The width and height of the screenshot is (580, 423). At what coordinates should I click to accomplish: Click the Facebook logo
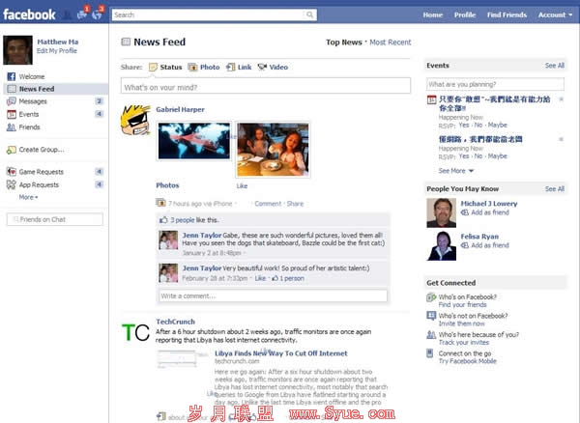click(x=29, y=14)
